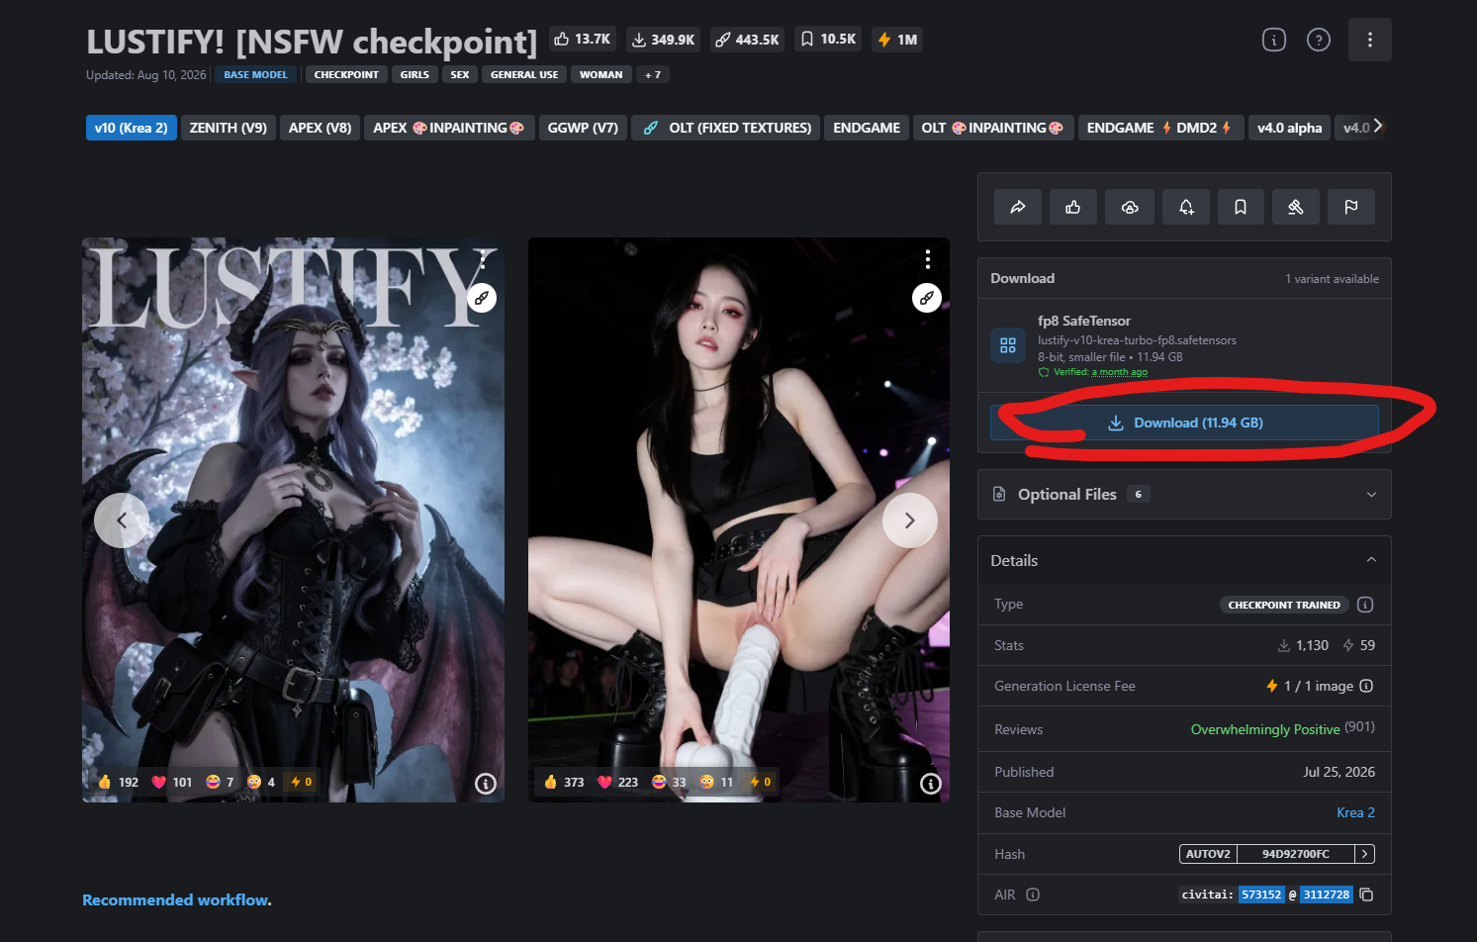Go to the next gallery image
This screenshot has width=1477, height=942.
[x=910, y=520]
